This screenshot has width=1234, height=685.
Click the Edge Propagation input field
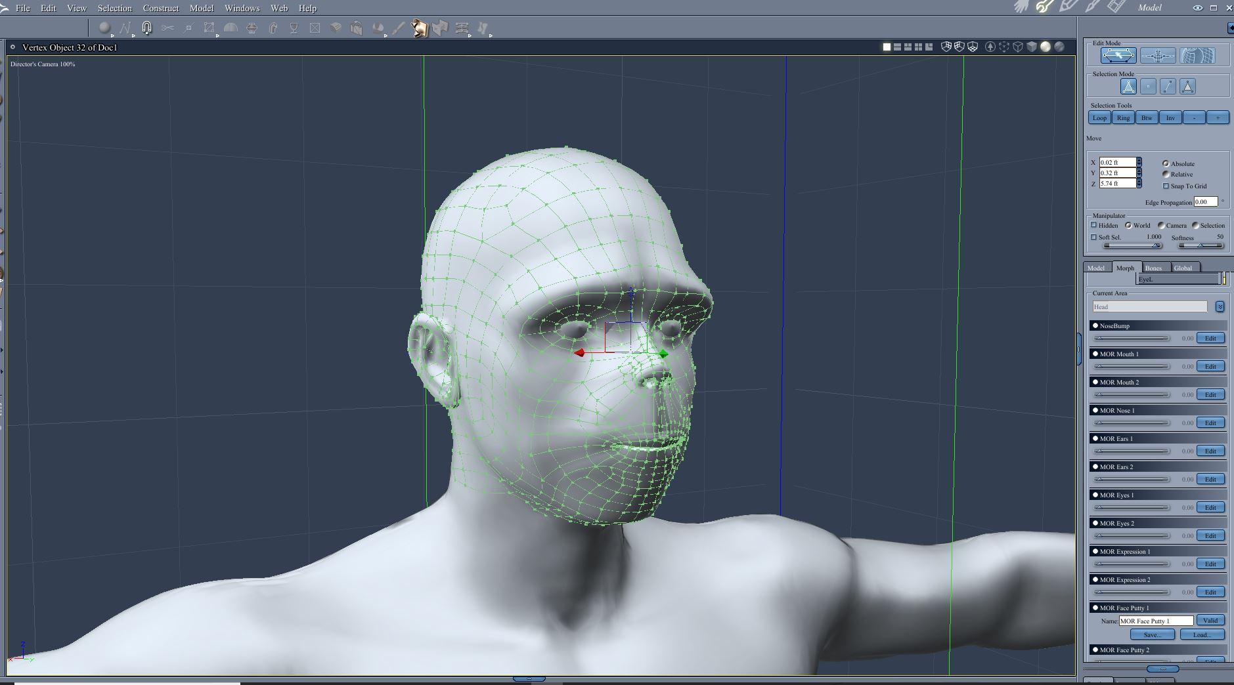pyautogui.click(x=1206, y=201)
